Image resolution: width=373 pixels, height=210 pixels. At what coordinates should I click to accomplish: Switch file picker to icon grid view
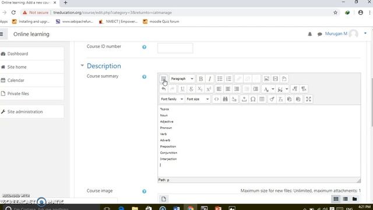click(336, 199)
